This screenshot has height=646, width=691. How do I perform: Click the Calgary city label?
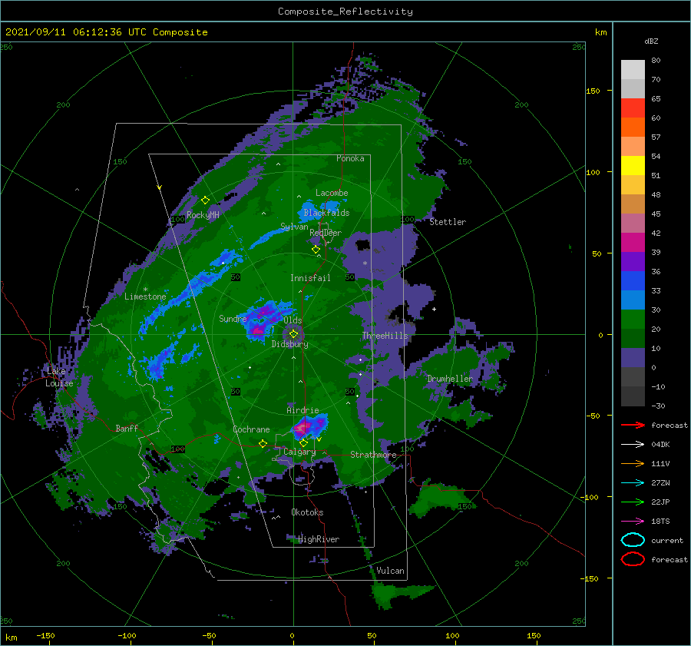299,452
